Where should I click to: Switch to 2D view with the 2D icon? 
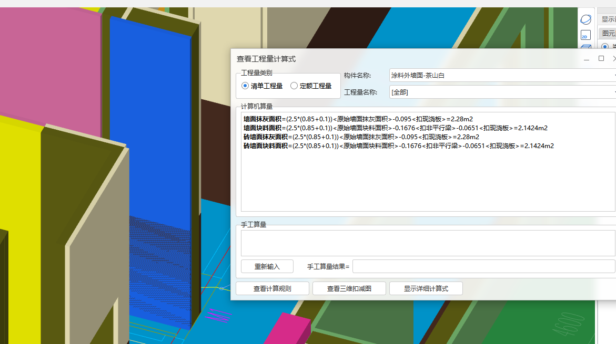(x=585, y=35)
